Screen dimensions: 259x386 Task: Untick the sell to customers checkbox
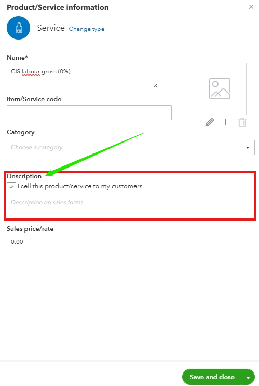click(x=11, y=187)
